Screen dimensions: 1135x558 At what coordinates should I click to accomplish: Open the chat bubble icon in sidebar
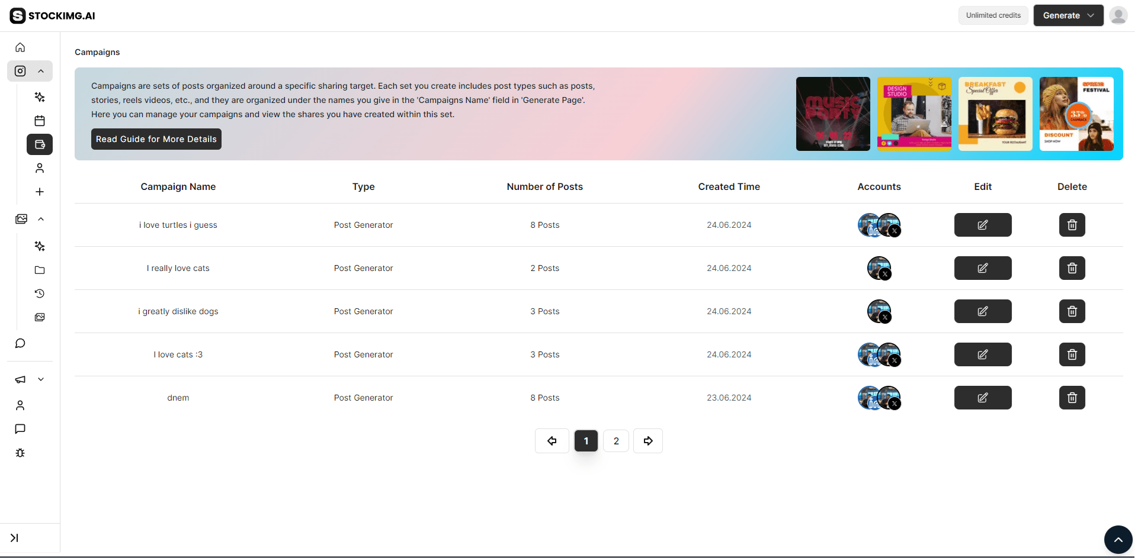point(20,343)
